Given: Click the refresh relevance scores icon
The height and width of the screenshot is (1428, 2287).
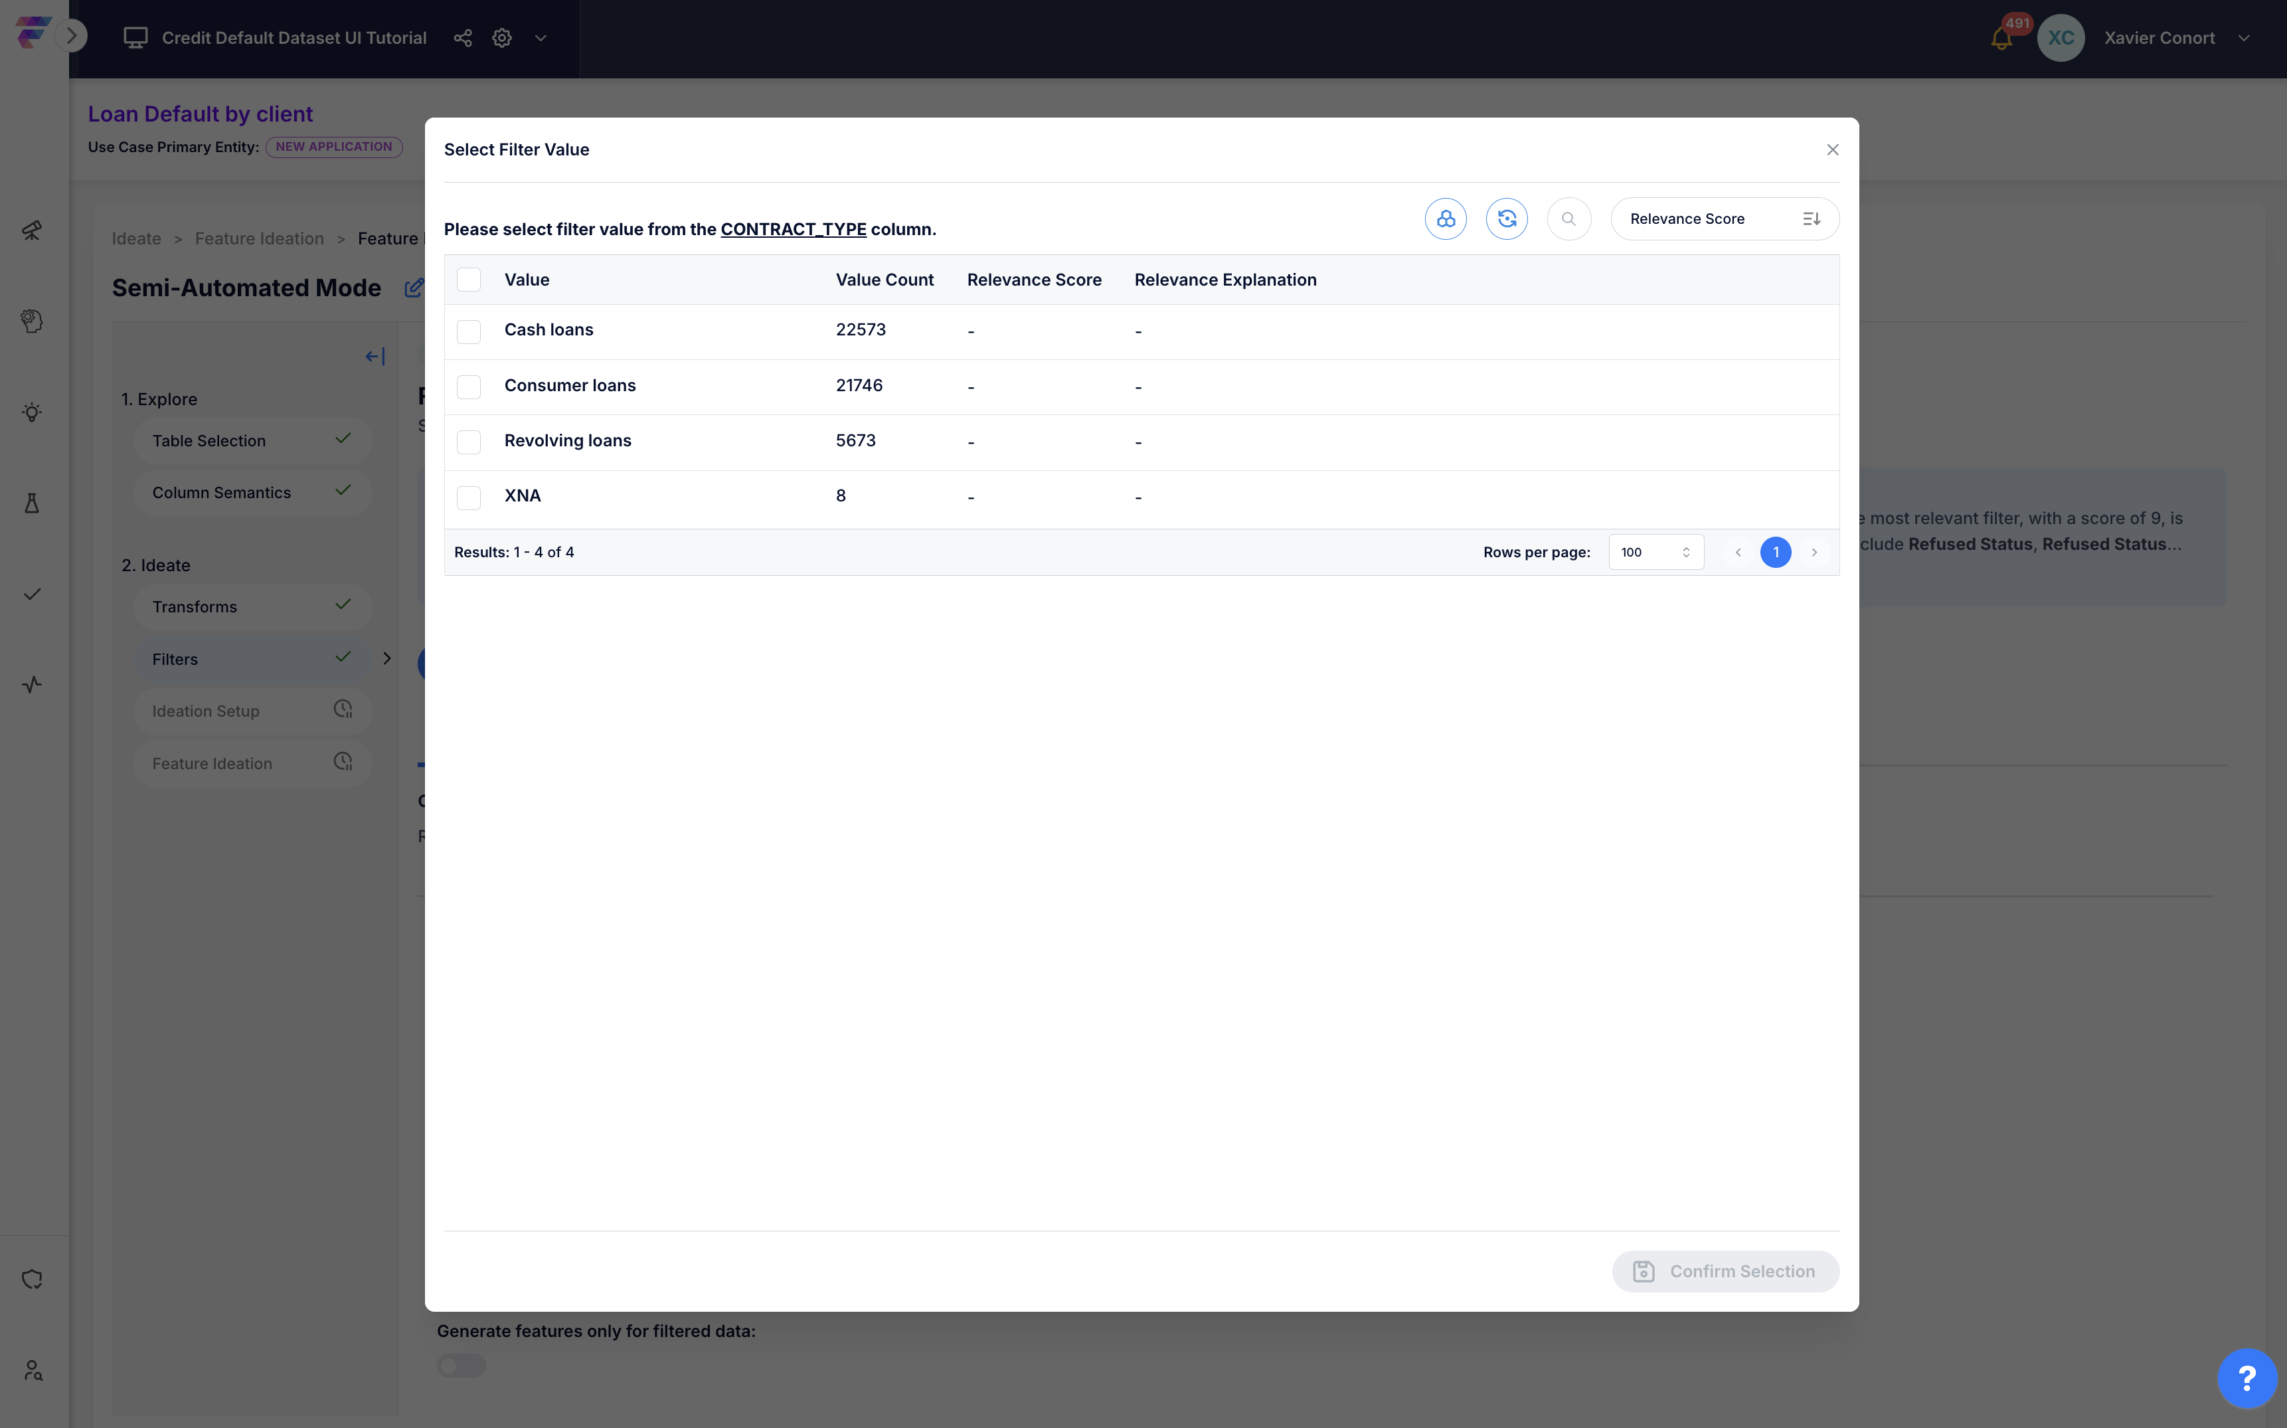Looking at the screenshot, I should [1506, 219].
